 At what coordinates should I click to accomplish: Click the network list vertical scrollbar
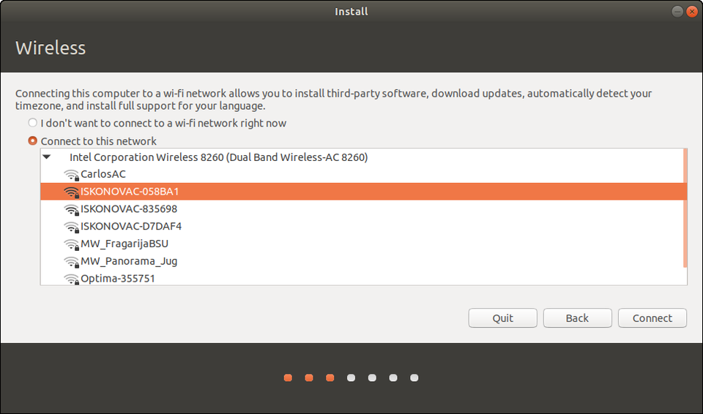[685, 208]
